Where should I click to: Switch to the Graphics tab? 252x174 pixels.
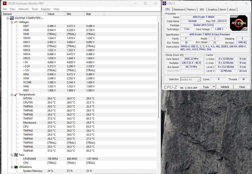click(x=212, y=10)
